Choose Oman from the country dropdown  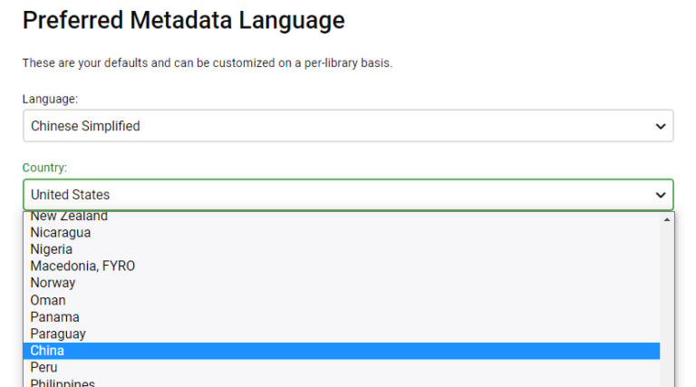click(48, 300)
